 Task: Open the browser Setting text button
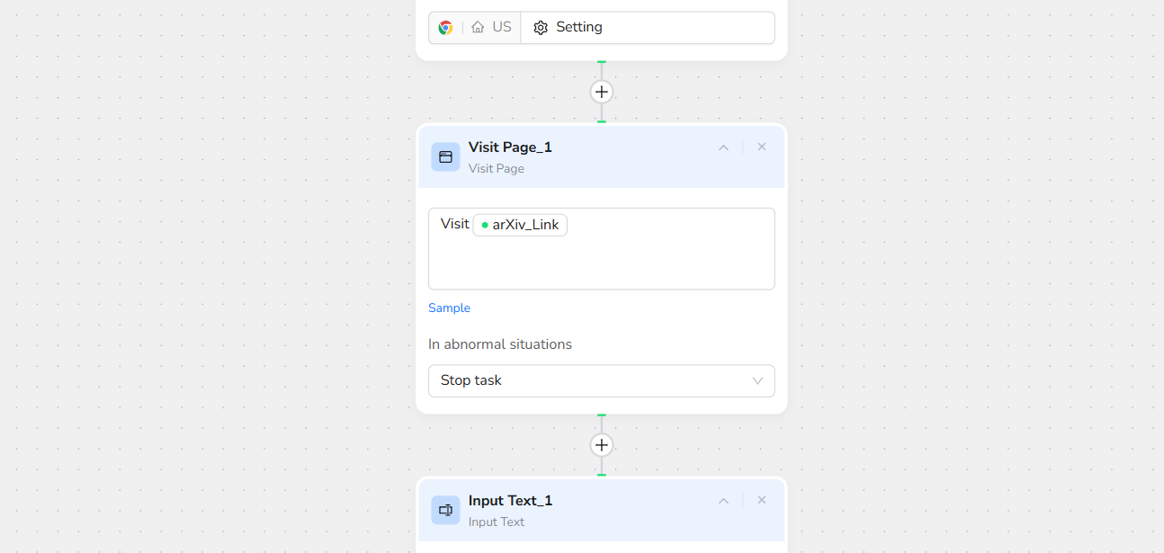pyautogui.click(x=578, y=27)
